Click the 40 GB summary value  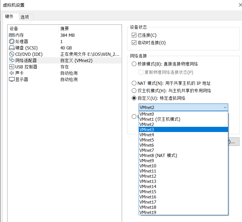[x=66, y=48]
